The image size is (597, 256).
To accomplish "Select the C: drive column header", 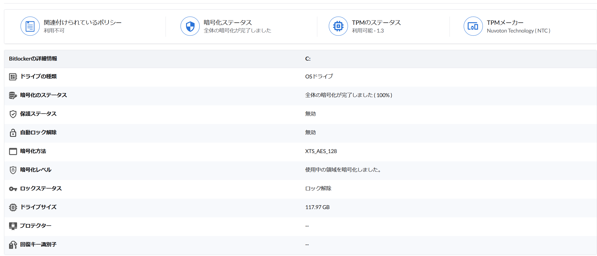I will 308,59.
